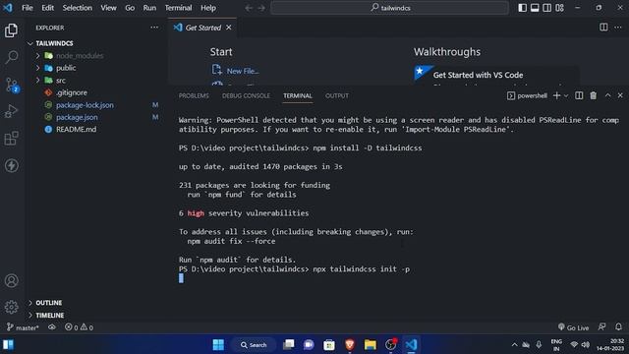Open the Go menu
629x354 pixels.
click(x=130, y=8)
